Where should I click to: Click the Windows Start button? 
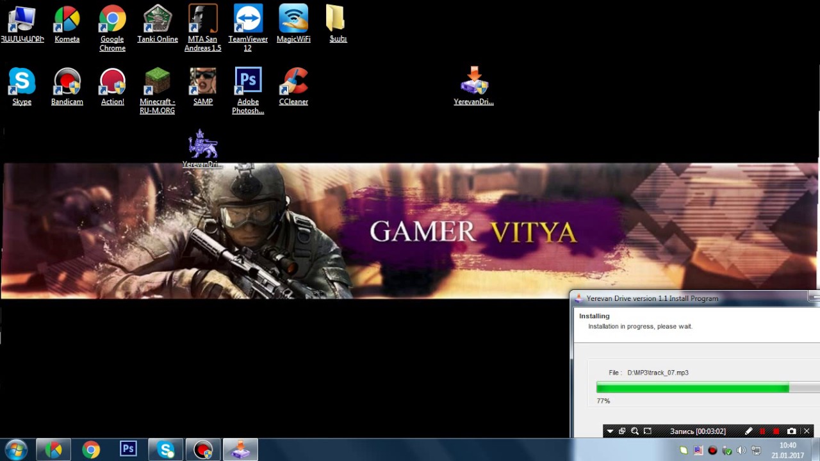(16, 449)
